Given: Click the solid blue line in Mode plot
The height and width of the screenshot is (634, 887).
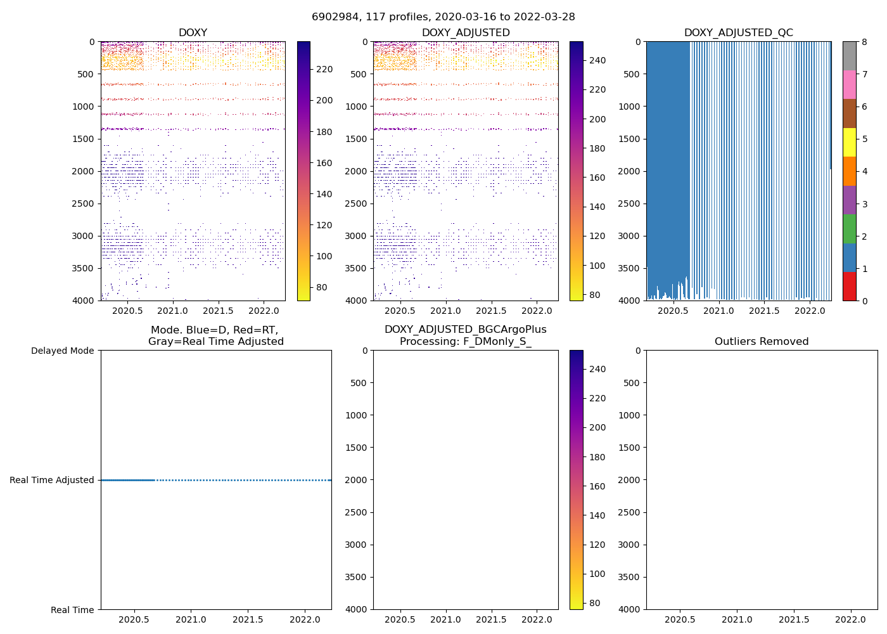Looking at the screenshot, I should 127,480.
